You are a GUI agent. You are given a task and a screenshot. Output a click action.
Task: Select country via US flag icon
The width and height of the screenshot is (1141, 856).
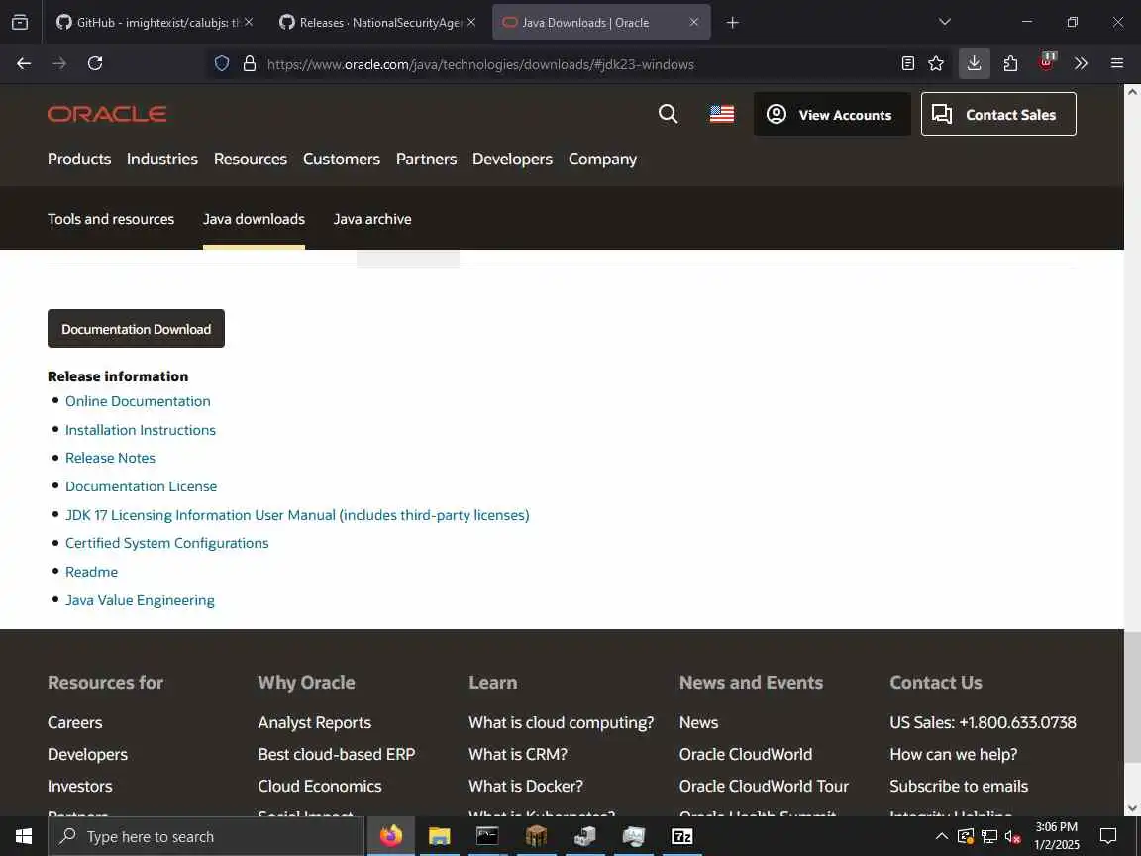[x=722, y=114]
